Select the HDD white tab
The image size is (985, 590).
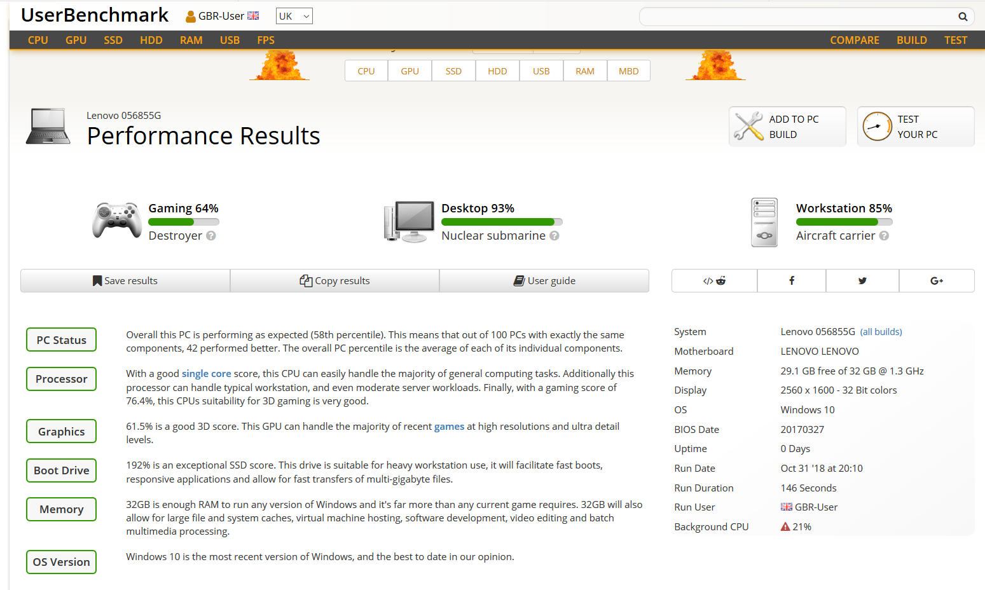(497, 71)
